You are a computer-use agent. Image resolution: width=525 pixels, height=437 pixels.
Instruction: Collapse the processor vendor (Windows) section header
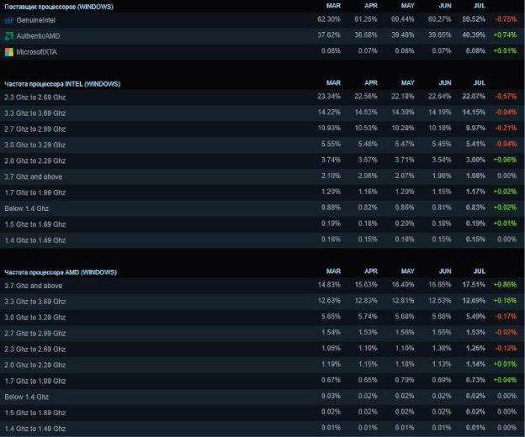coord(58,7)
